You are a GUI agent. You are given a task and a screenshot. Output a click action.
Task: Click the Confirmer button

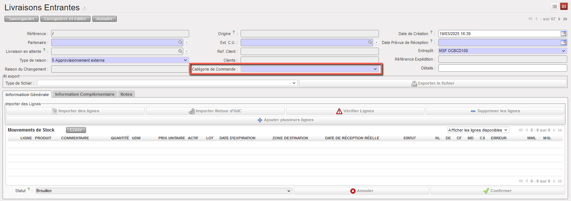click(x=497, y=191)
